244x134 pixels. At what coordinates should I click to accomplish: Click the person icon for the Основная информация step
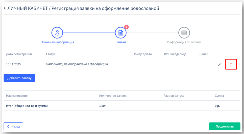click(57, 32)
